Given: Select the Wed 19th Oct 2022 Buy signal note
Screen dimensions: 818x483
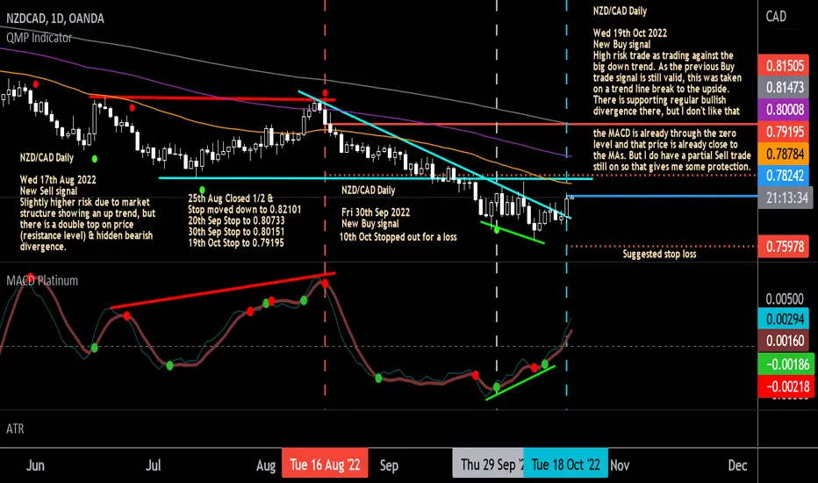Looking at the screenshot, I should click(x=672, y=89).
